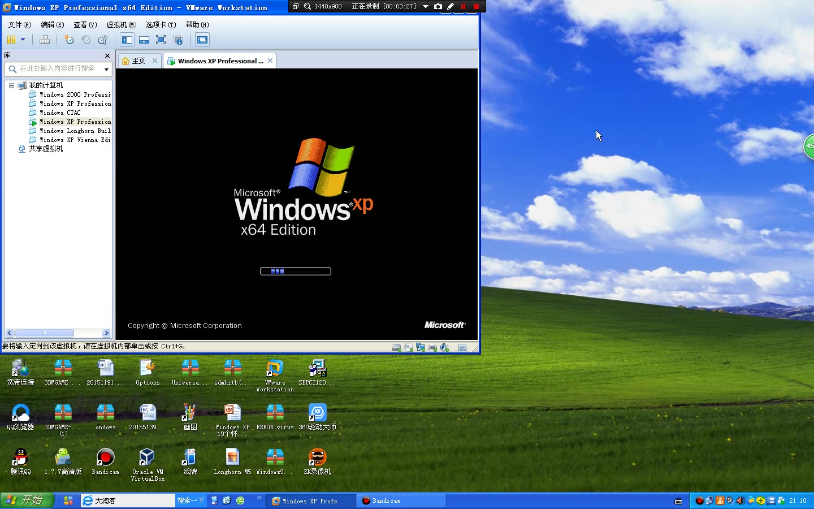This screenshot has width=814, height=509.
Task: Click the Bandicam screenshot camera icon
Action: click(438, 6)
